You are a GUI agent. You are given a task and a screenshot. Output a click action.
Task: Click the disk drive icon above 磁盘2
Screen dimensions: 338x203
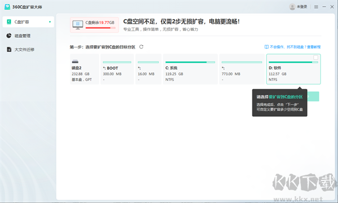coord(75,61)
